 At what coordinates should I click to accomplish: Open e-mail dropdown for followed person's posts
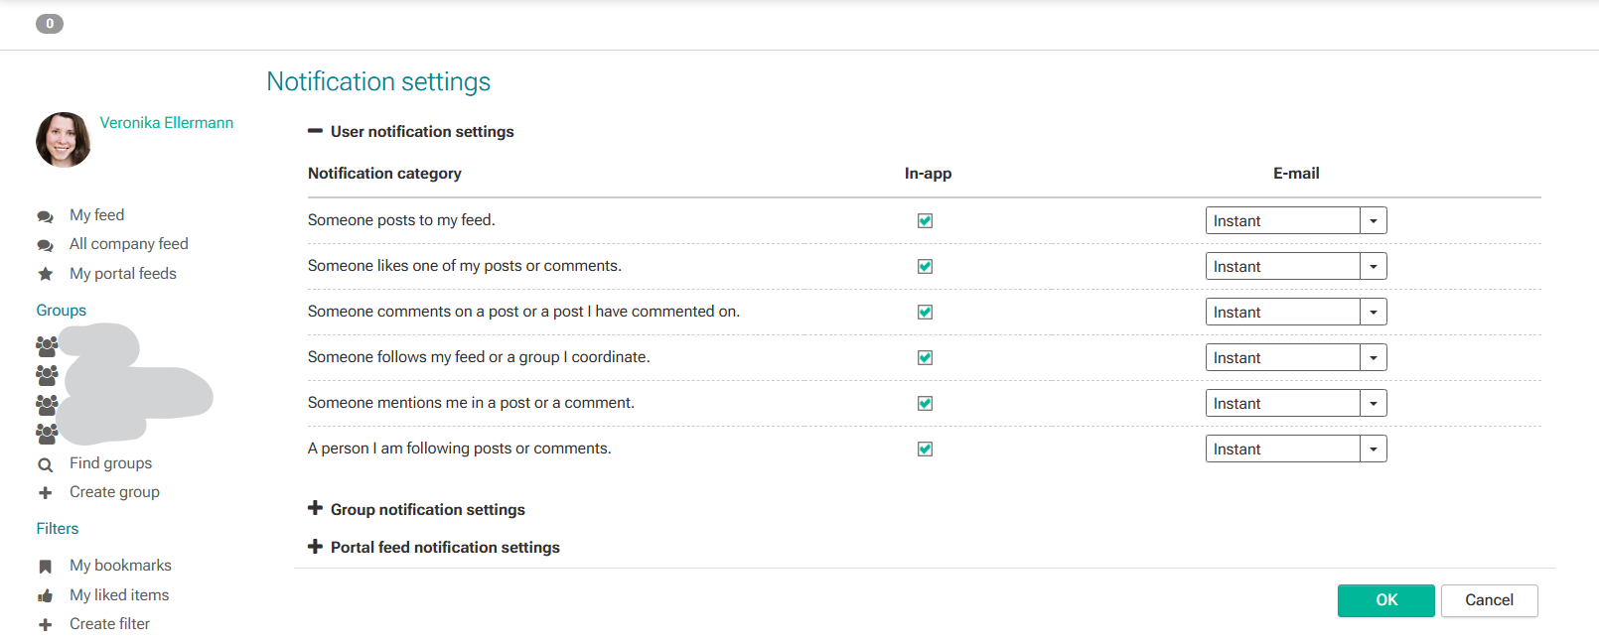click(1373, 450)
